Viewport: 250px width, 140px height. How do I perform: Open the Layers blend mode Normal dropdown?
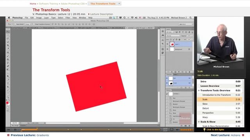coord(173,36)
